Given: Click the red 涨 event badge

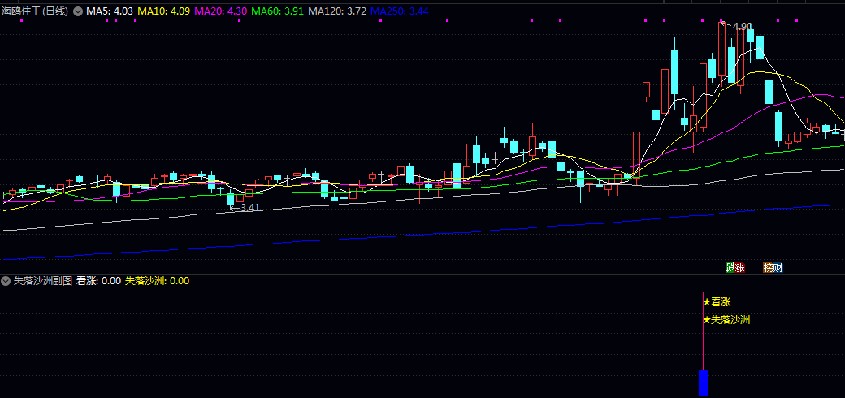Looking at the screenshot, I should click(x=740, y=267).
